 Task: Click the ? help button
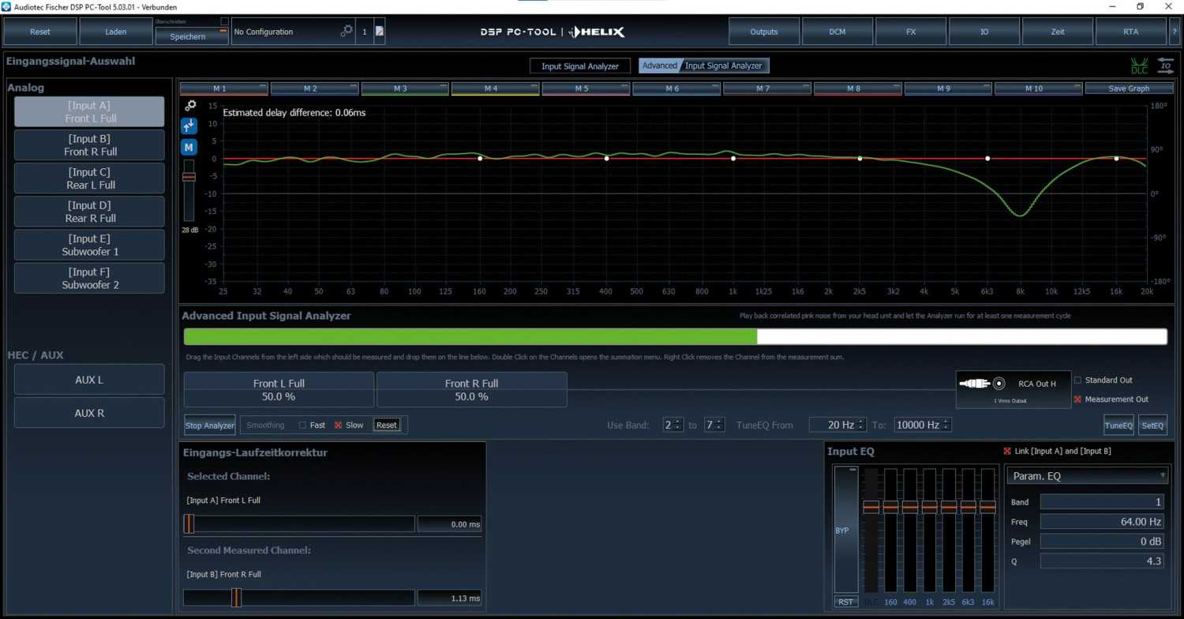[x=1175, y=32]
